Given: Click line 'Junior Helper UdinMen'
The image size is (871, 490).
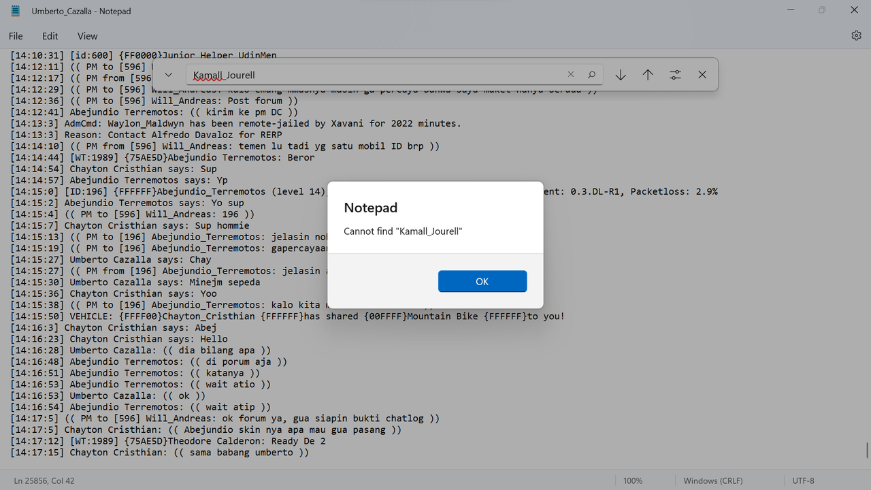Looking at the screenshot, I should point(143,55).
